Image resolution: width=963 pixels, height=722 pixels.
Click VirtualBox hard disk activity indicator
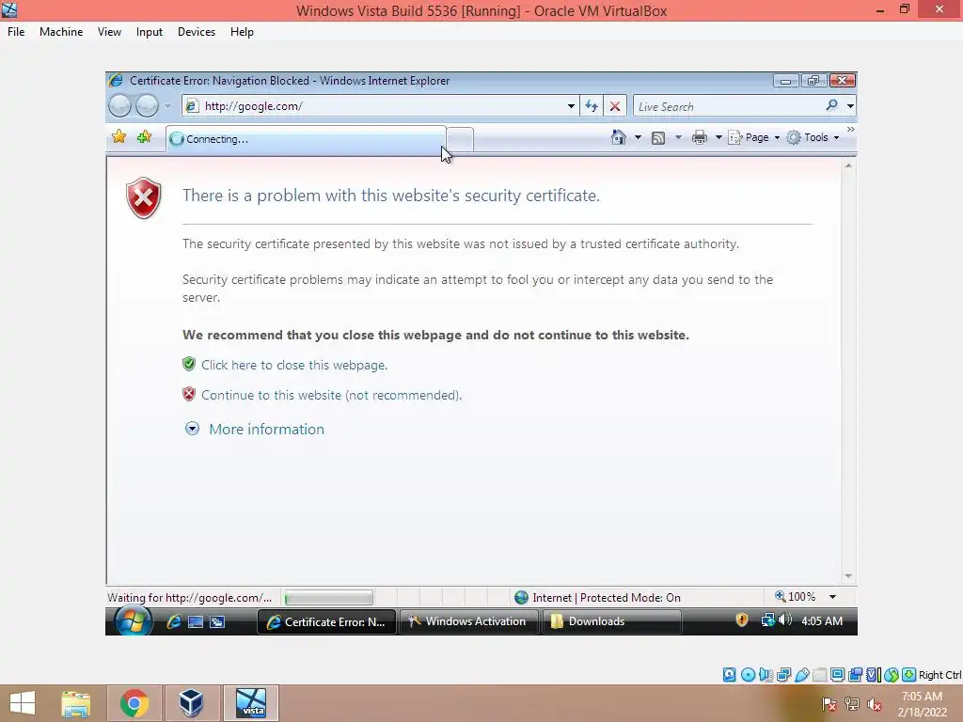pyautogui.click(x=729, y=675)
